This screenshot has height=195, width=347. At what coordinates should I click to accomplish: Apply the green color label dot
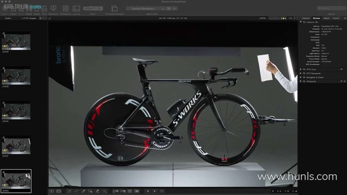point(281,18)
